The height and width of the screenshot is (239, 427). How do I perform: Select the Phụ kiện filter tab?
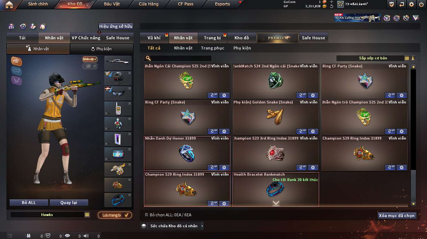[242, 48]
